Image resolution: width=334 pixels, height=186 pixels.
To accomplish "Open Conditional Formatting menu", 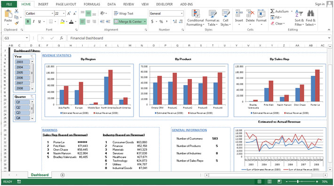I will click(x=195, y=18).
